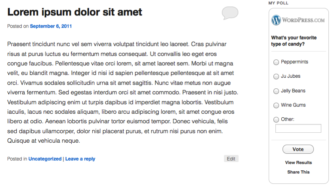The width and height of the screenshot is (334, 189).
Task: Open the September 6, 2011 date link
Action: pos(51,27)
